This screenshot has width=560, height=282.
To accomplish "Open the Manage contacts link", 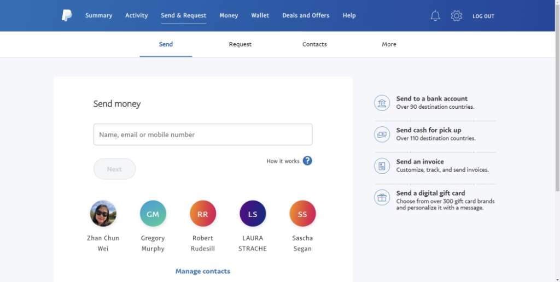I will pos(203,271).
